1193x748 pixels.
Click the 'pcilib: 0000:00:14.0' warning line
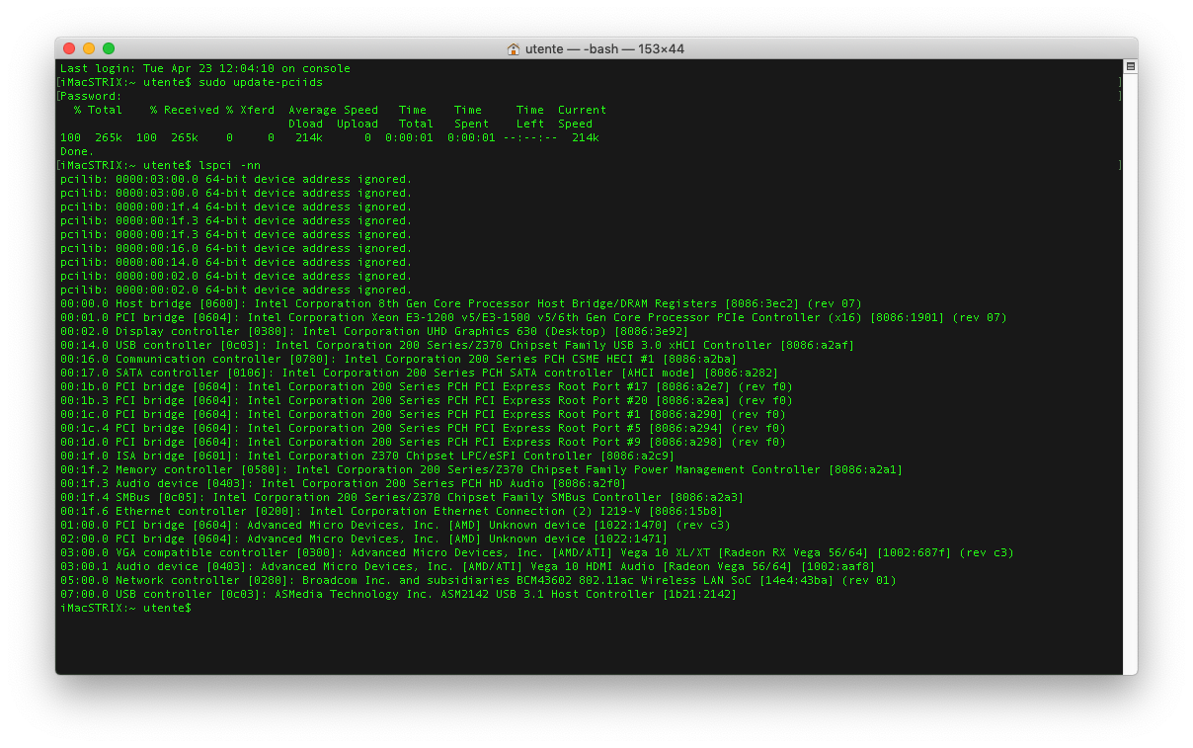click(x=236, y=262)
